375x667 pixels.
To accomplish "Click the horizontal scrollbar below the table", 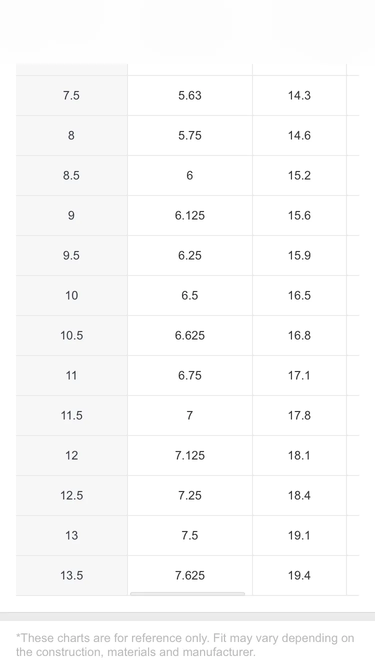I will click(x=187, y=594).
